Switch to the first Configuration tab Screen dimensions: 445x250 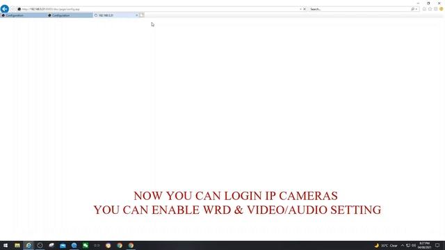click(23, 15)
